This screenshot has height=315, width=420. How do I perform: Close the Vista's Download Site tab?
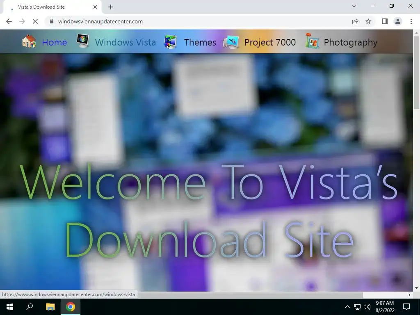(95, 7)
